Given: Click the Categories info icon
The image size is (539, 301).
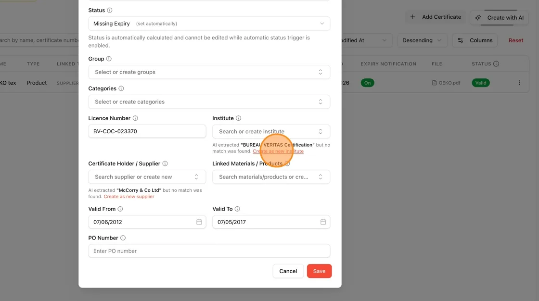Looking at the screenshot, I should pos(121,88).
